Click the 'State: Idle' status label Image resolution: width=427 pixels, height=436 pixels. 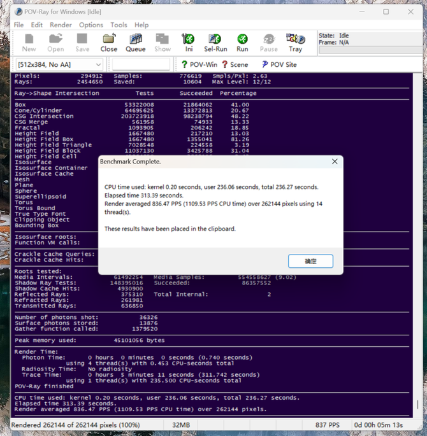point(333,36)
